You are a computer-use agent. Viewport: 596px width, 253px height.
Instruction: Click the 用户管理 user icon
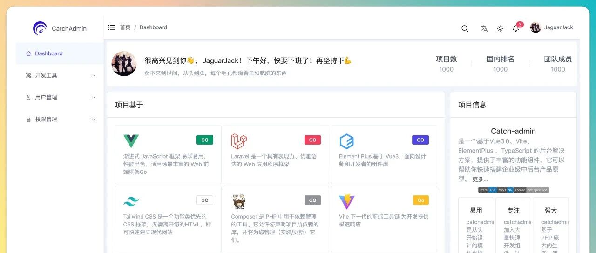coord(28,97)
